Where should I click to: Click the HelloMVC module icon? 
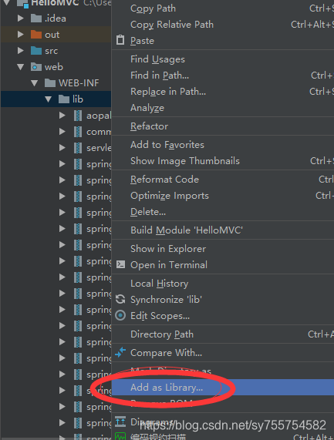click(x=22, y=4)
